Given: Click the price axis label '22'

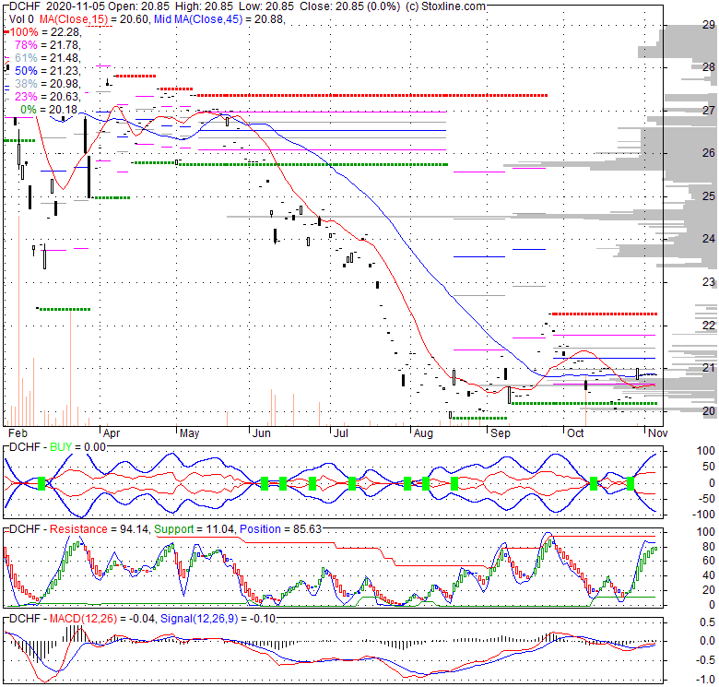Looking at the screenshot, I should (x=709, y=326).
